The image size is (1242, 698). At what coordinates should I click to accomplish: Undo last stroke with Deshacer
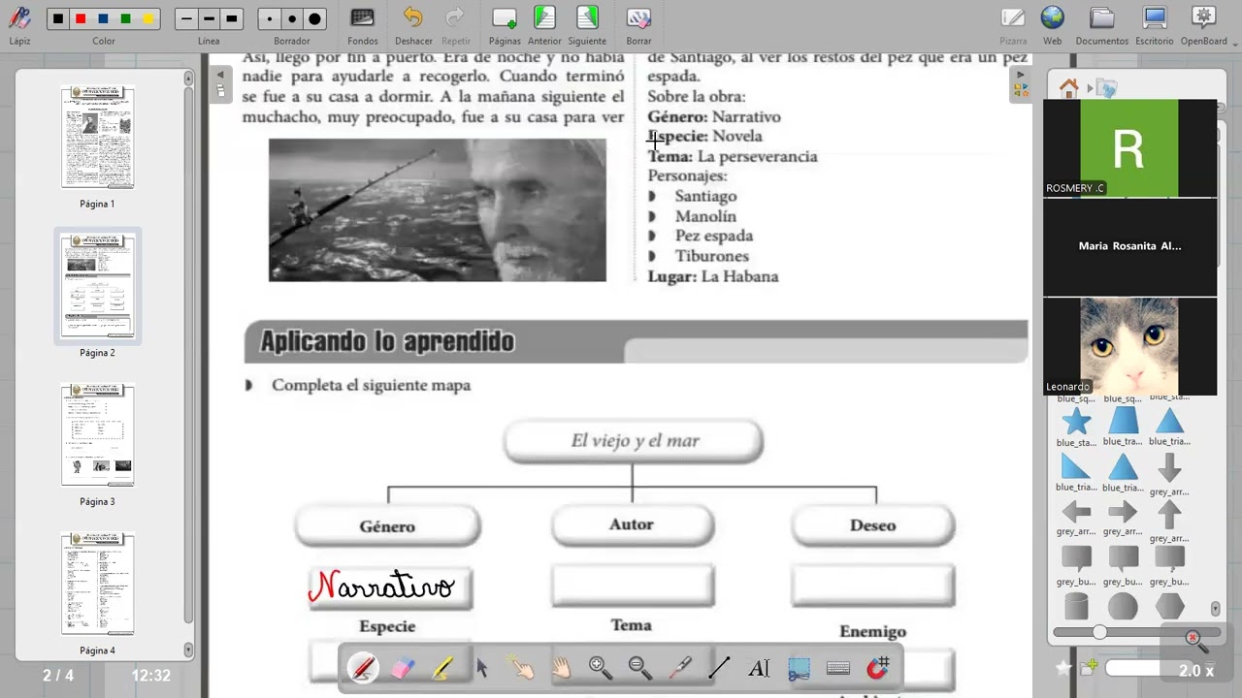click(413, 24)
